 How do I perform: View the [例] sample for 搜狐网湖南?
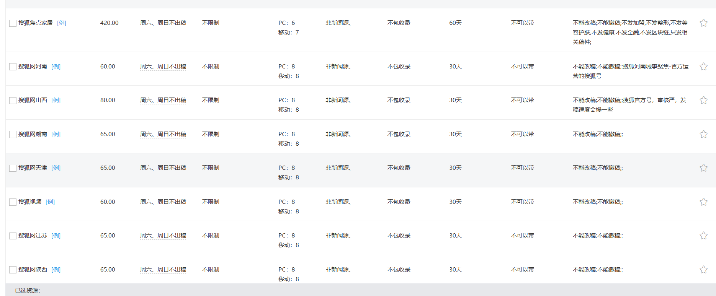coord(56,134)
